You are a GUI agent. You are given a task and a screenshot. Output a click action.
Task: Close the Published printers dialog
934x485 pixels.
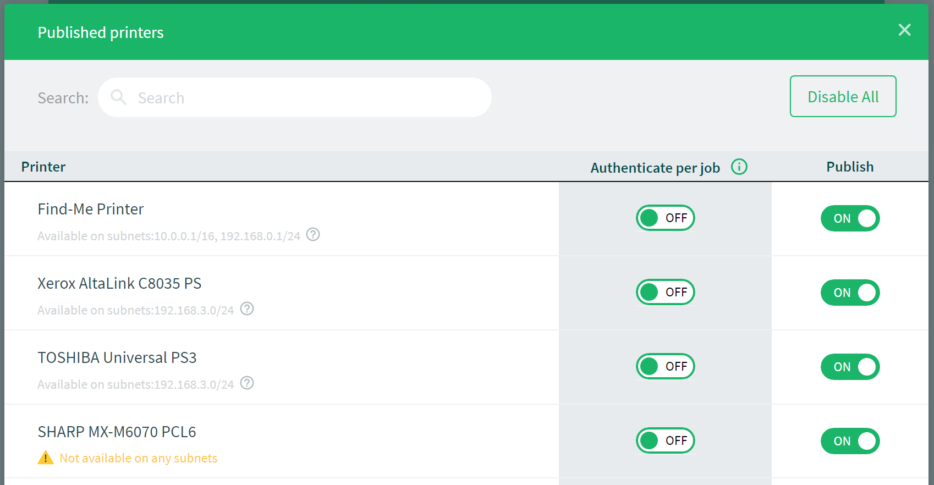pyautogui.click(x=904, y=30)
